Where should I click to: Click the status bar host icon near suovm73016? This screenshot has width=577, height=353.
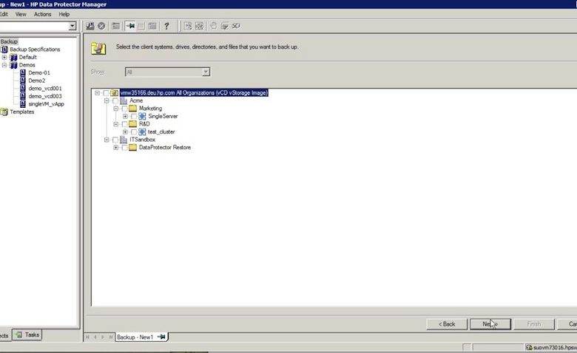529,348
